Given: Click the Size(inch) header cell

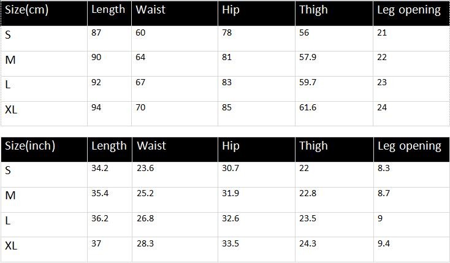Looking at the screenshot, I should (x=30, y=146).
